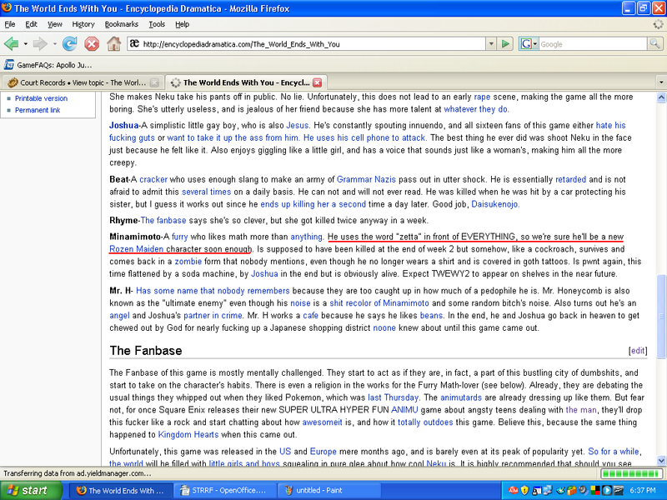This screenshot has height=500, width=667.
Task: Expand the address bar URL dropdown
Action: pos(491,44)
